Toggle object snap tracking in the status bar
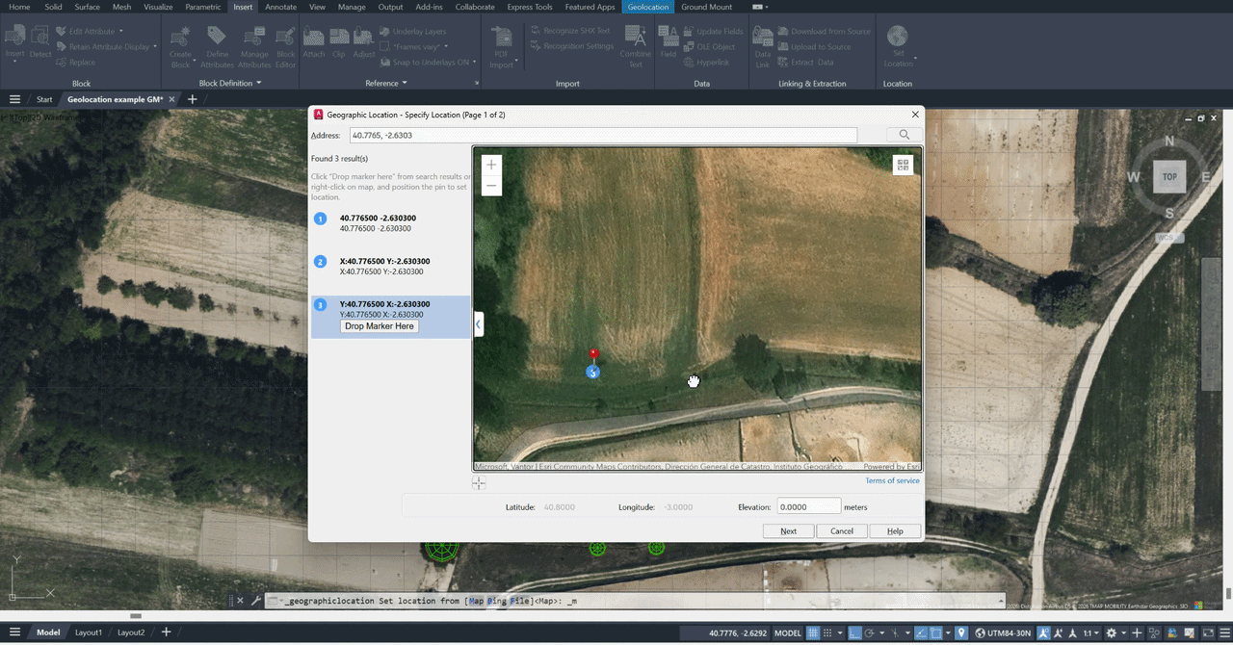The image size is (1233, 645). pyautogui.click(x=921, y=632)
